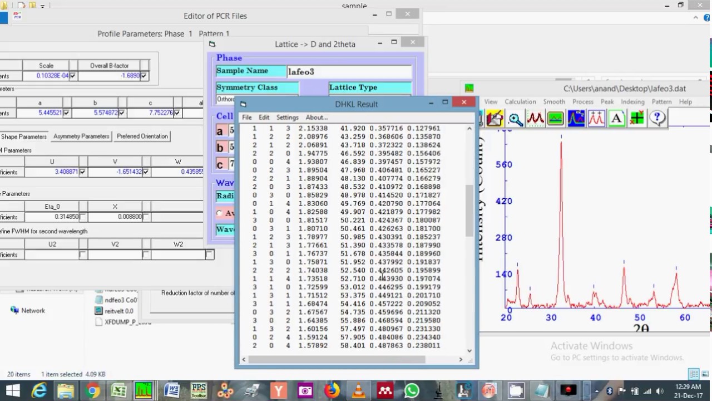Image resolution: width=712 pixels, height=401 pixels.
Task: Click the Network item in Explorer sidebar
Action: [x=33, y=311]
